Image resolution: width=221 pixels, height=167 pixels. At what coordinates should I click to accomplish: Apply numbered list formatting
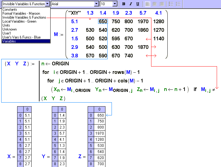click(178, 4)
